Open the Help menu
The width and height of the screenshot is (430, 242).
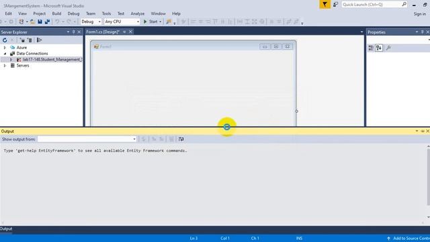(x=176, y=13)
